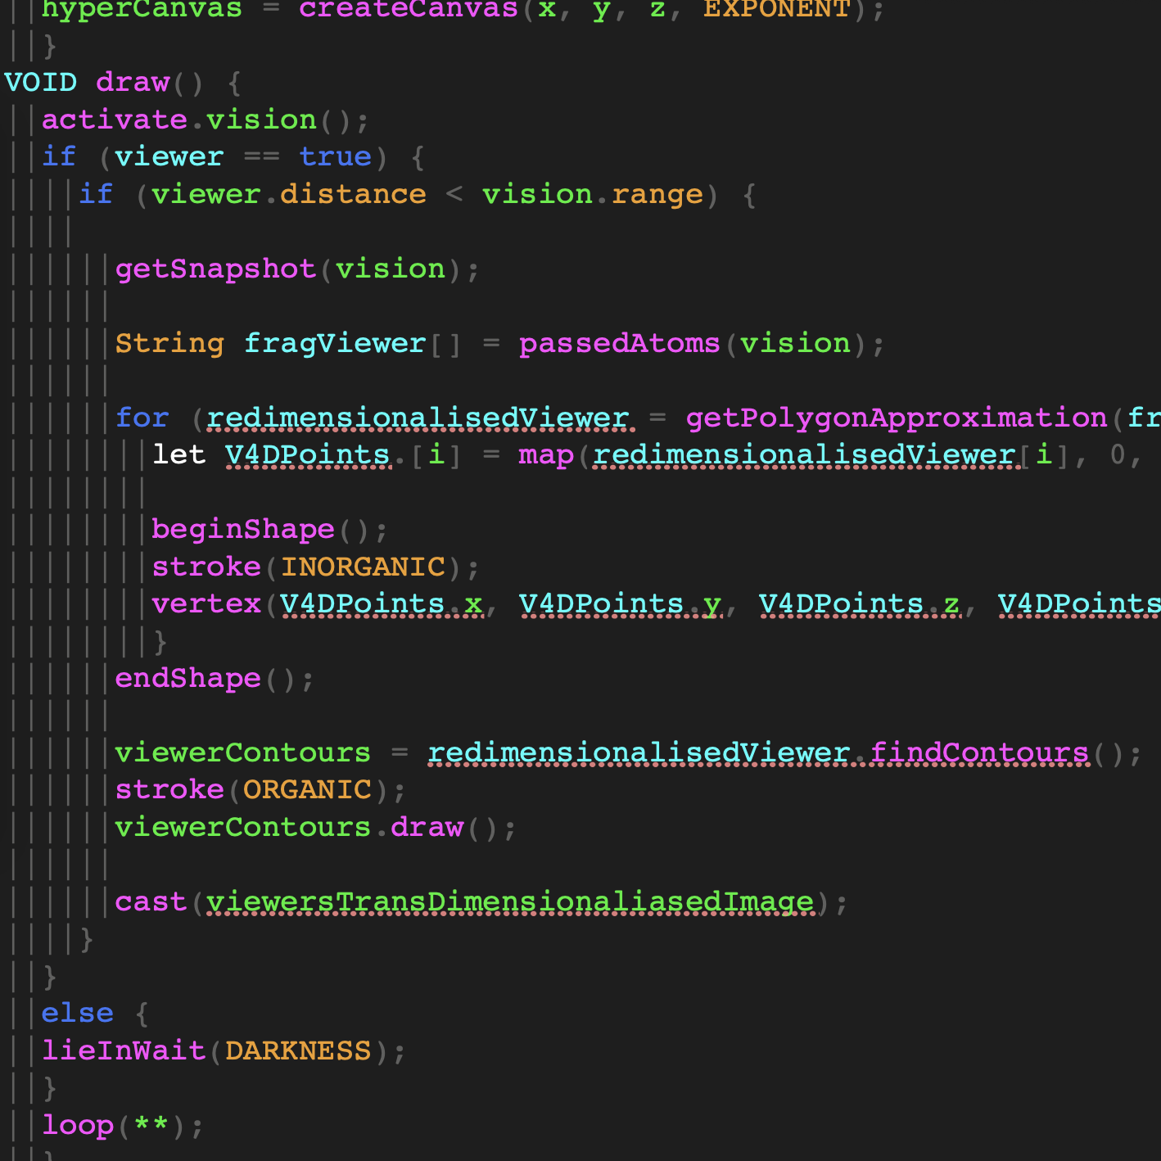The width and height of the screenshot is (1161, 1161).
Task: Click "vision" in activate.vision()
Action: coord(261,120)
